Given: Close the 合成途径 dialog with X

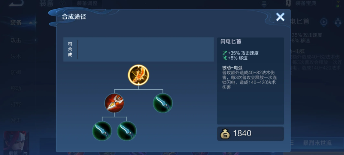Looking at the screenshot, I should (280, 17).
